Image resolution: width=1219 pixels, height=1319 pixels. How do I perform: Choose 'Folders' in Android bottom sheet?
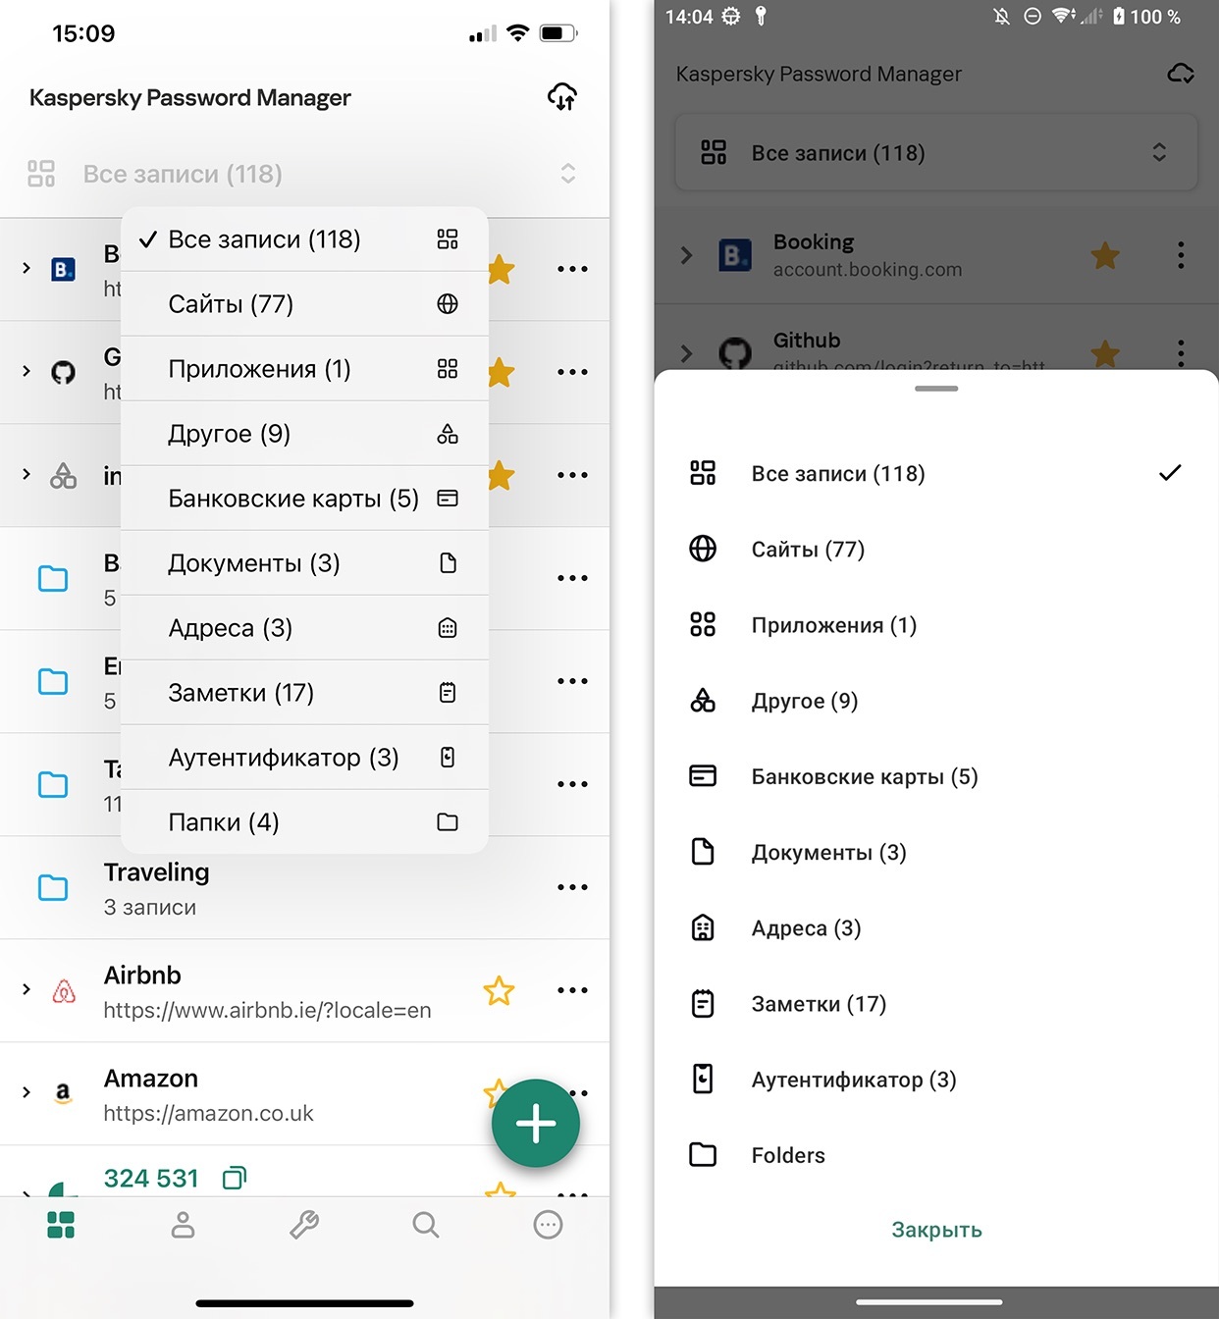point(936,1155)
